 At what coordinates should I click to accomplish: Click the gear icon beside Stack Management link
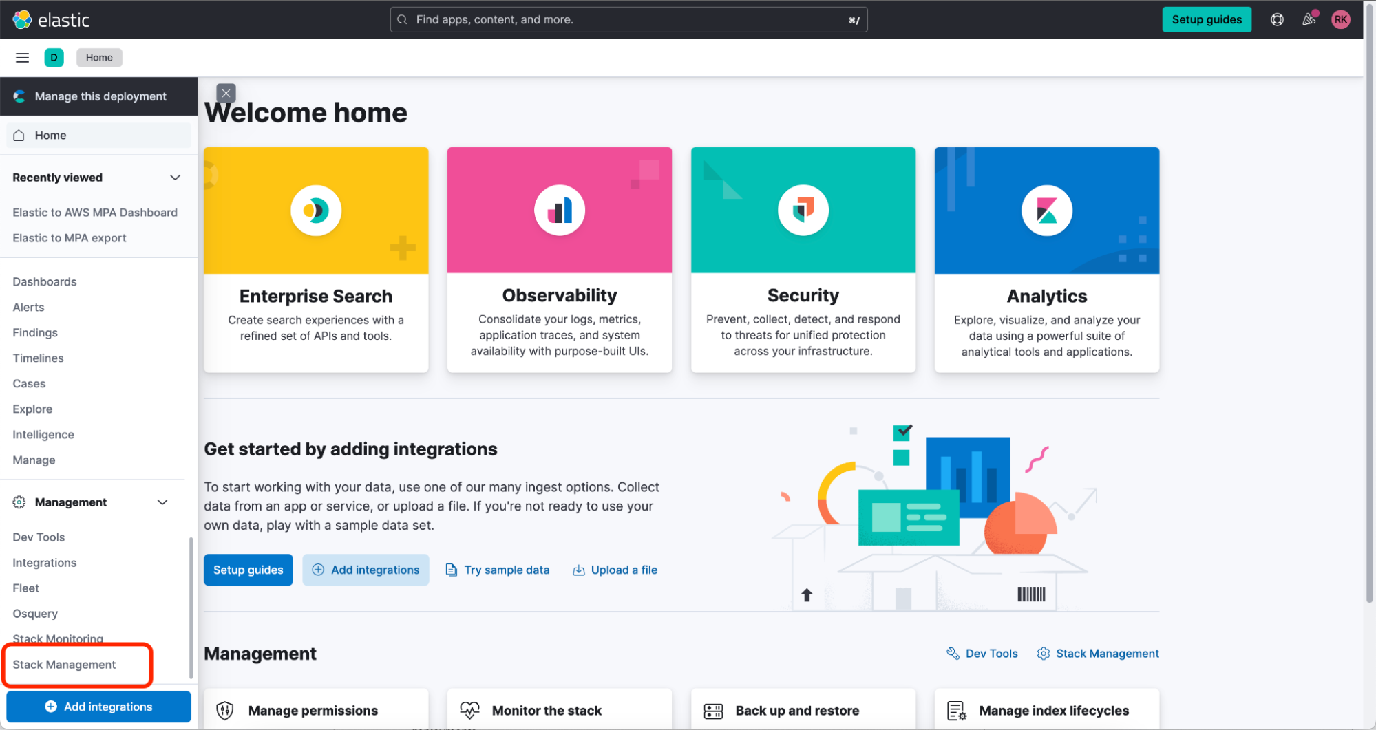1044,654
